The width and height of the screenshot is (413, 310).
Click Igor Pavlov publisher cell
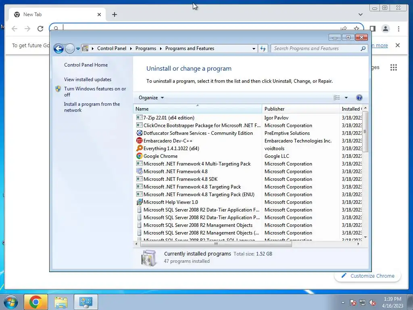pos(276,118)
